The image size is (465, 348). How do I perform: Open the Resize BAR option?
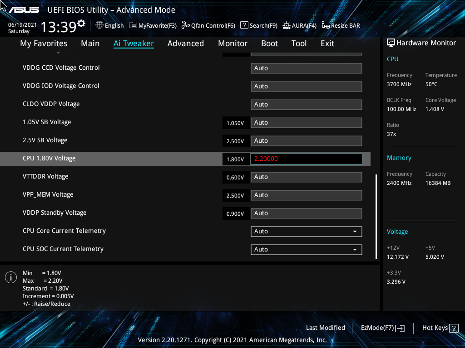tap(341, 26)
